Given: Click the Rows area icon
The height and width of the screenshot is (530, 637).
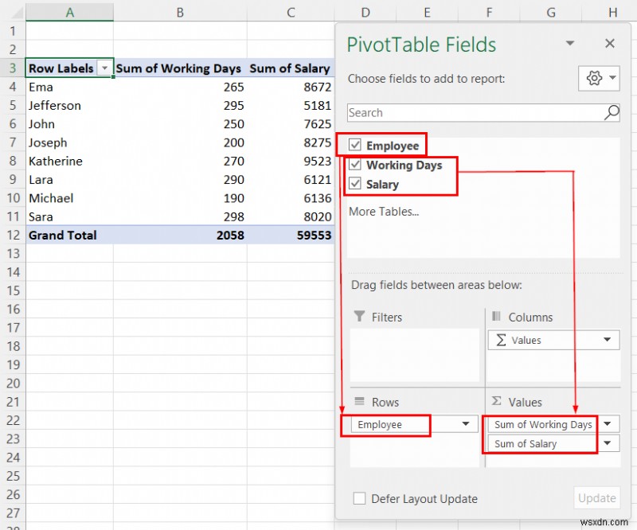Looking at the screenshot, I should 360,402.
